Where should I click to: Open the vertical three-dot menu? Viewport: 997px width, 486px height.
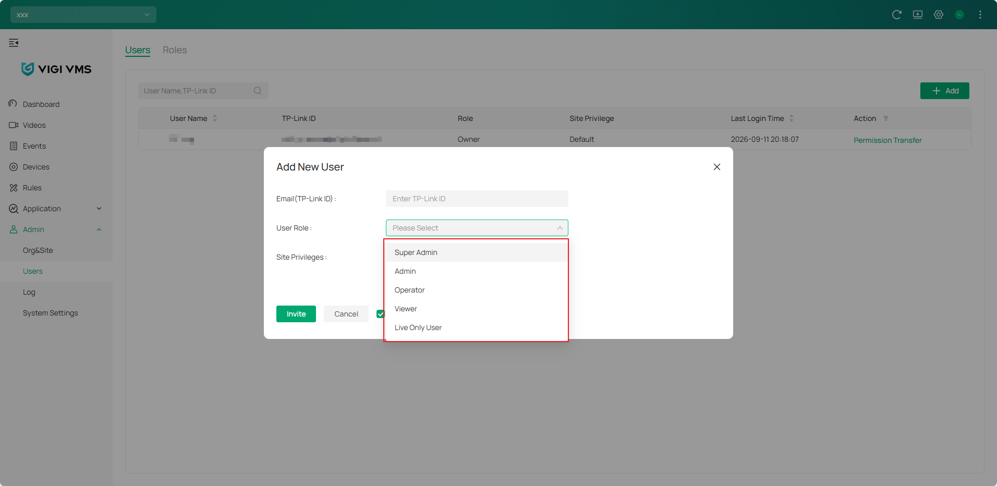click(980, 15)
